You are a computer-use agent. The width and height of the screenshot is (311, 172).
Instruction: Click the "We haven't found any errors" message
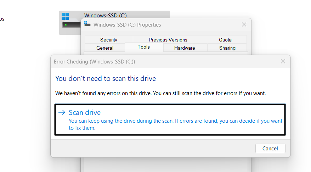point(160,93)
